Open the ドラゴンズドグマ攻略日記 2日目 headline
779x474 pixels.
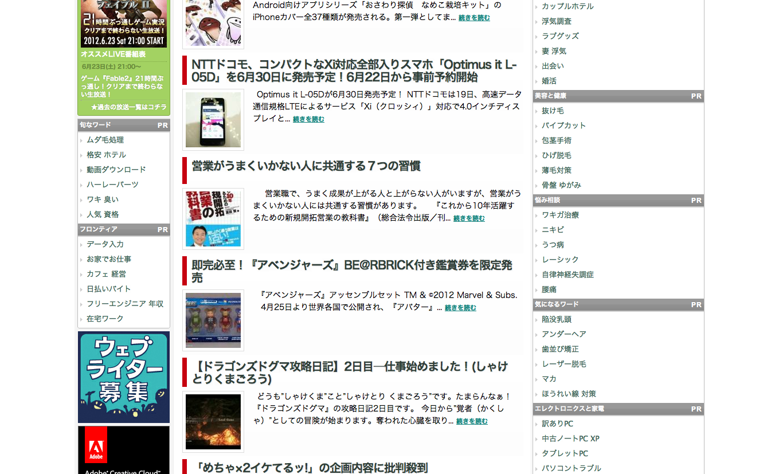(x=350, y=373)
